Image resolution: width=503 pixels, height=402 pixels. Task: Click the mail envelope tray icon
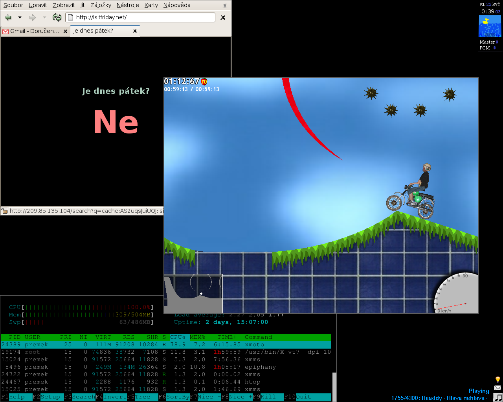pos(497,388)
